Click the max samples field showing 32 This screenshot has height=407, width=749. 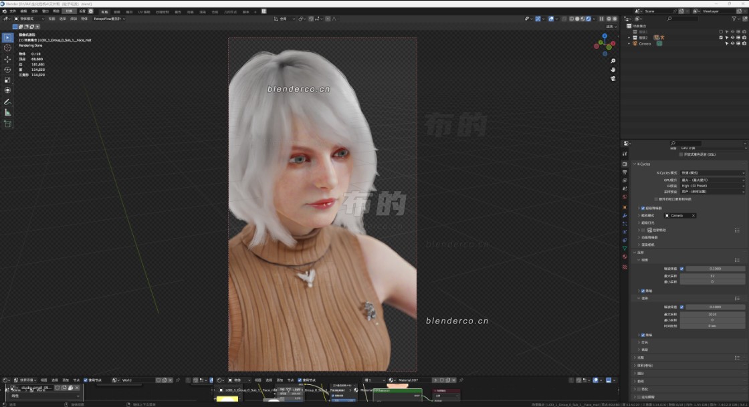pos(712,276)
